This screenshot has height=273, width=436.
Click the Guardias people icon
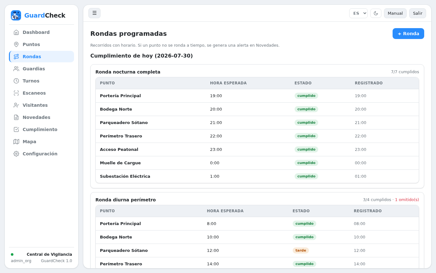tap(16, 69)
